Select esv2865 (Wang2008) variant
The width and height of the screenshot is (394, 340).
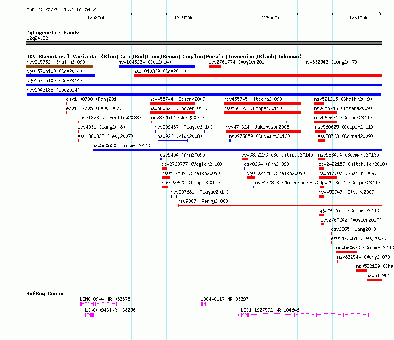point(355,229)
